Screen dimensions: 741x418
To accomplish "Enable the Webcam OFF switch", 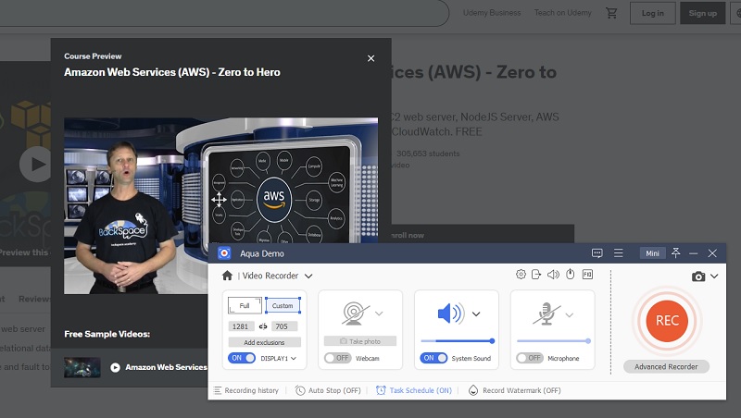I will pyautogui.click(x=338, y=358).
